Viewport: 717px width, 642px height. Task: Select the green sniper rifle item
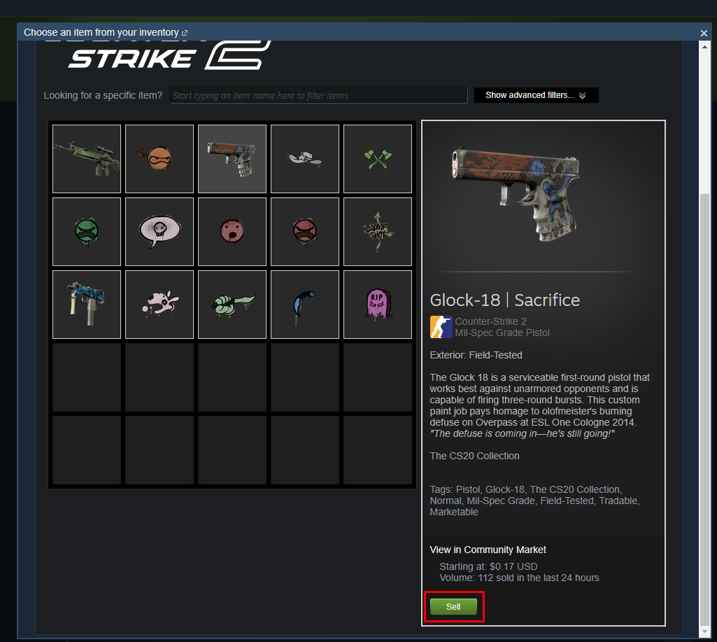pos(87,159)
